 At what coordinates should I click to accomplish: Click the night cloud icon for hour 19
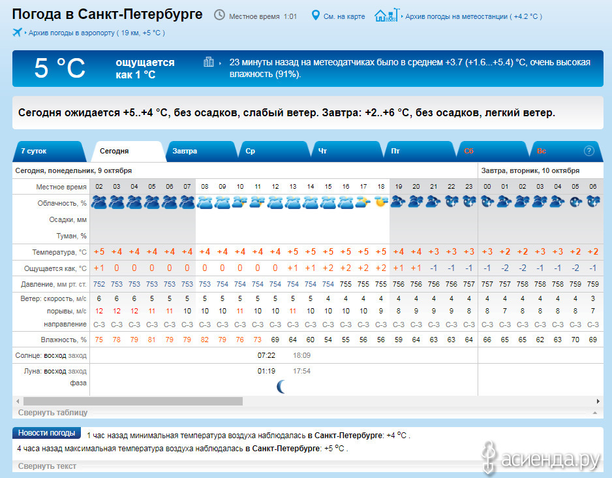click(398, 202)
